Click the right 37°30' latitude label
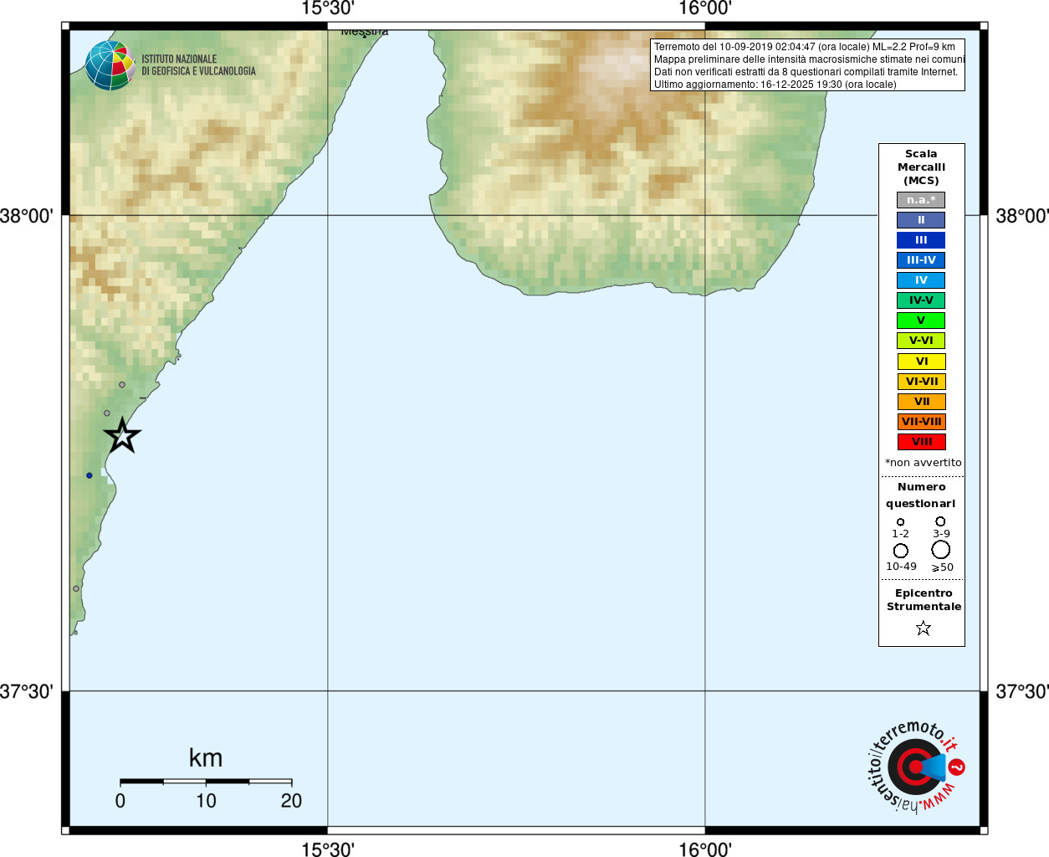Viewport: 1049px width, 857px height. pos(1022,691)
